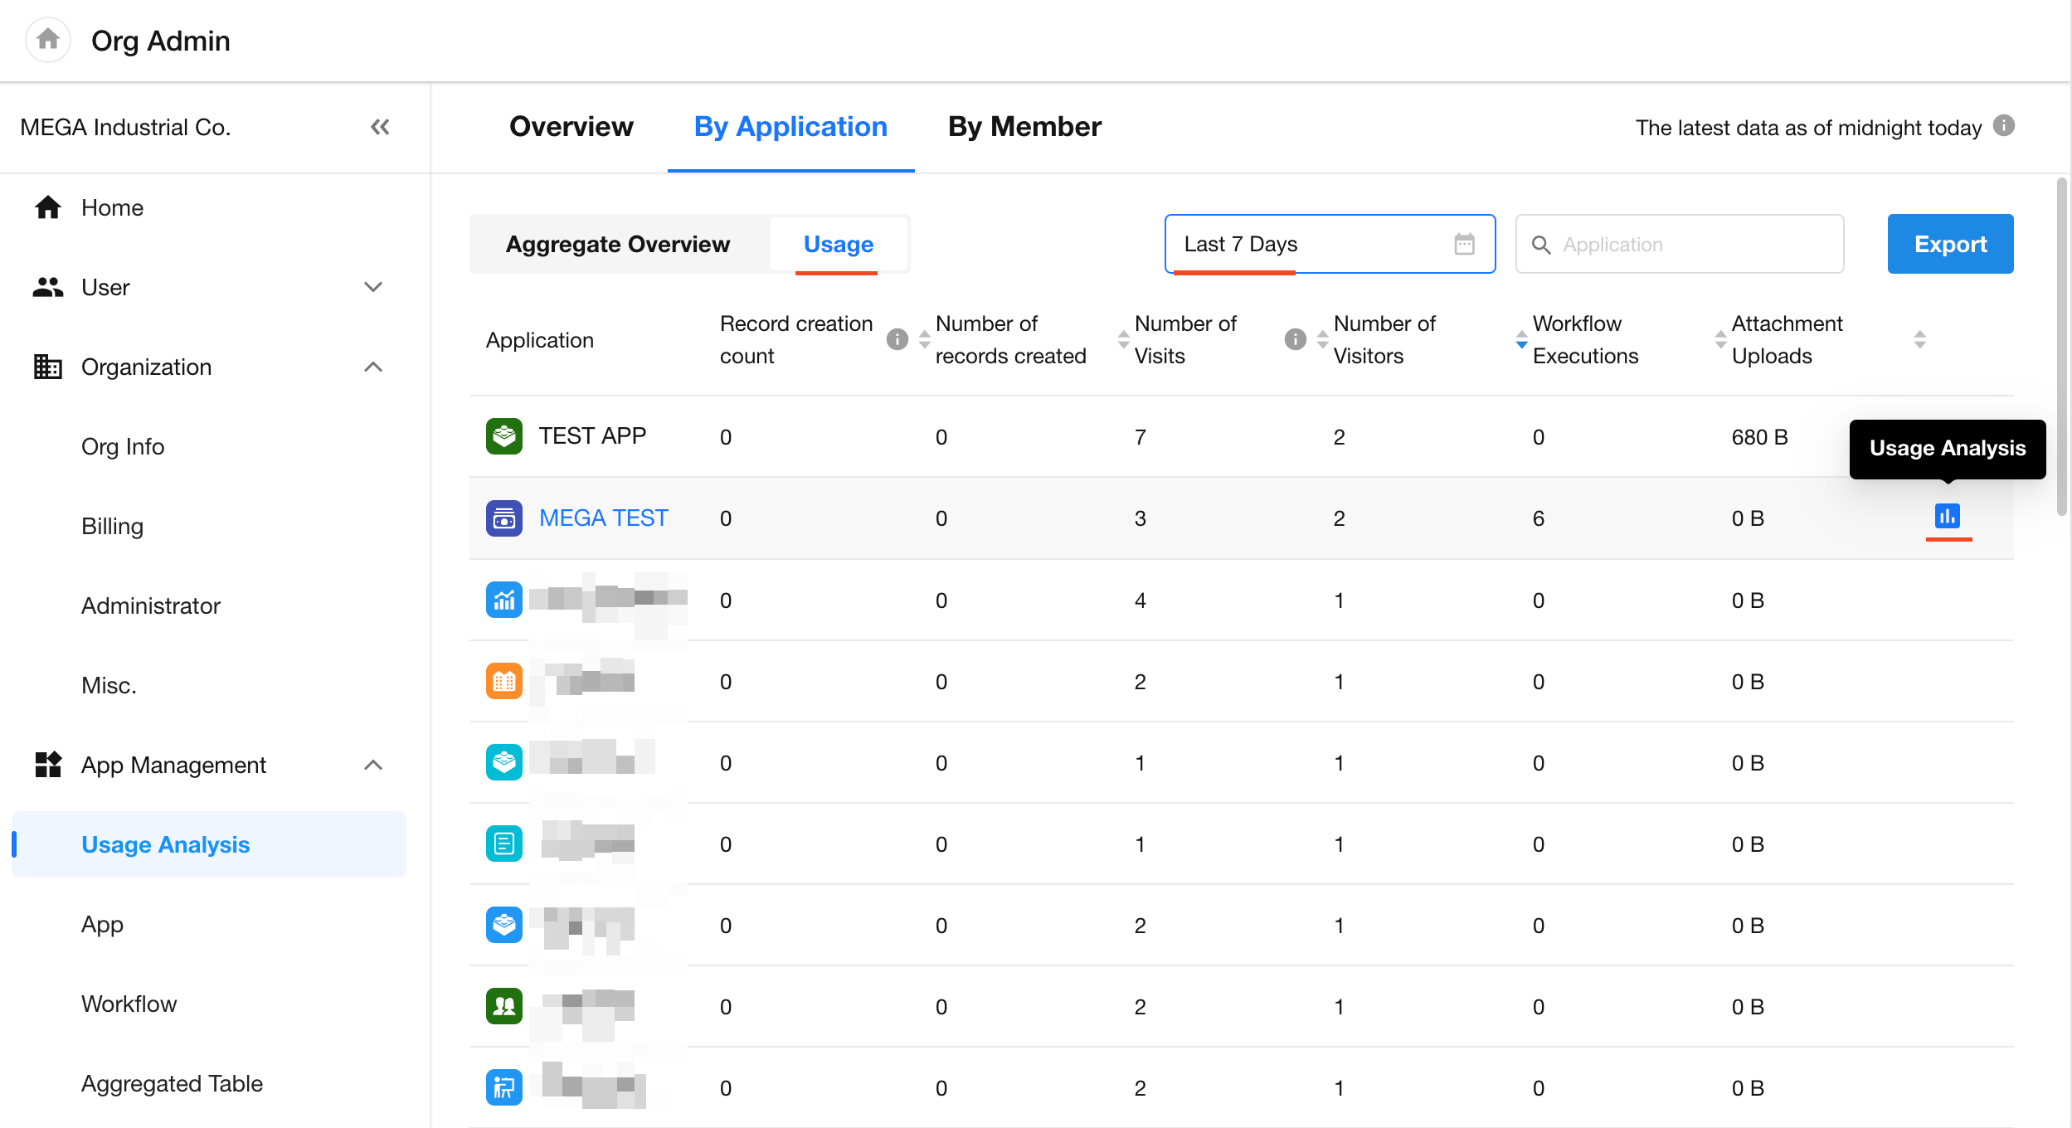Sort by Attachment Uploads column

click(1919, 339)
